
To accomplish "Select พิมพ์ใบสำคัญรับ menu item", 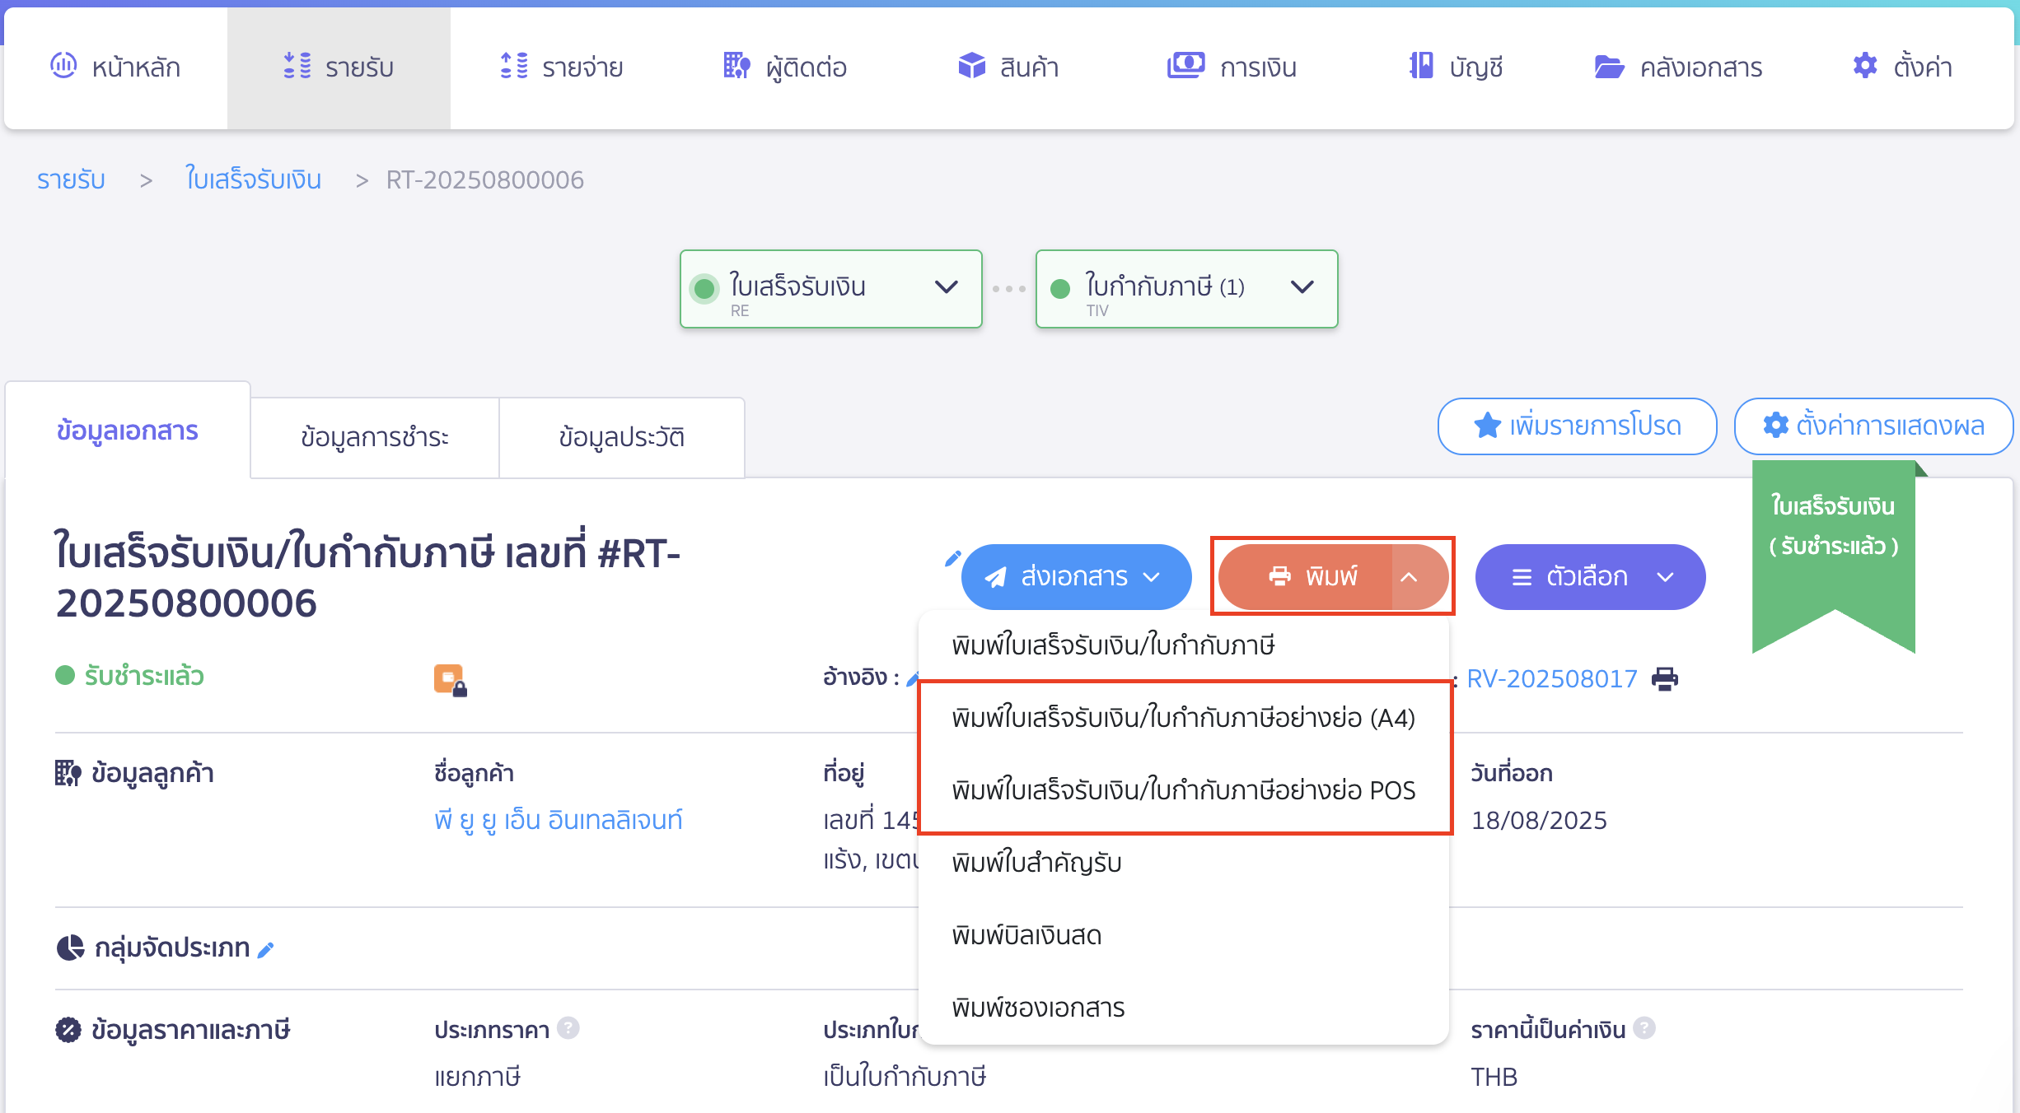I will [1184, 863].
